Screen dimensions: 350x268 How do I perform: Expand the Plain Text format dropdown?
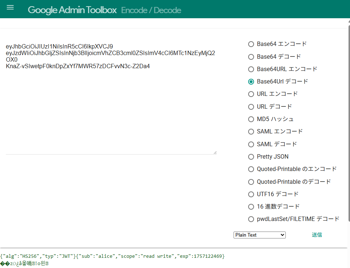tap(259, 235)
